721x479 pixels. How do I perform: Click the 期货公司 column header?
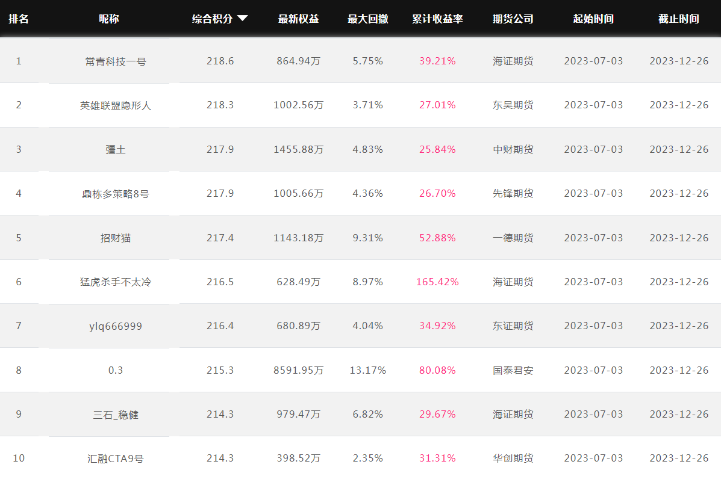point(513,19)
